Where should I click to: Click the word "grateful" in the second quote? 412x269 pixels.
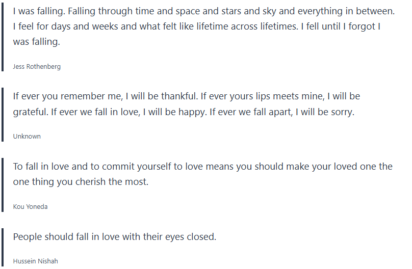point(30,112)
